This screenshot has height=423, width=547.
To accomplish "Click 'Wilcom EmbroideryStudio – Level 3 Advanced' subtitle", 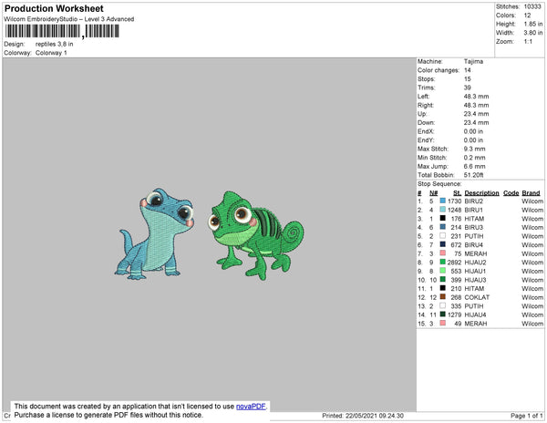I will [x=69, y=19].
